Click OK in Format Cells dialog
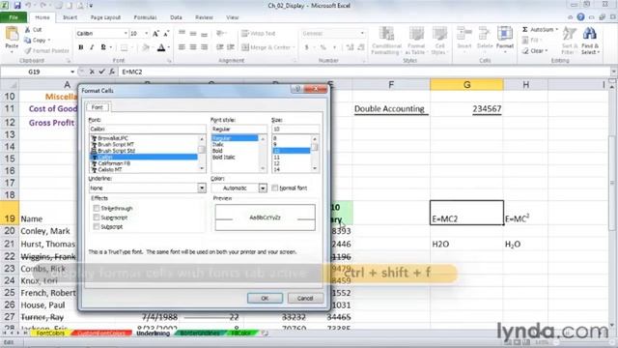The width and height of the screenshot is (618, 348). tap(265, 299)
